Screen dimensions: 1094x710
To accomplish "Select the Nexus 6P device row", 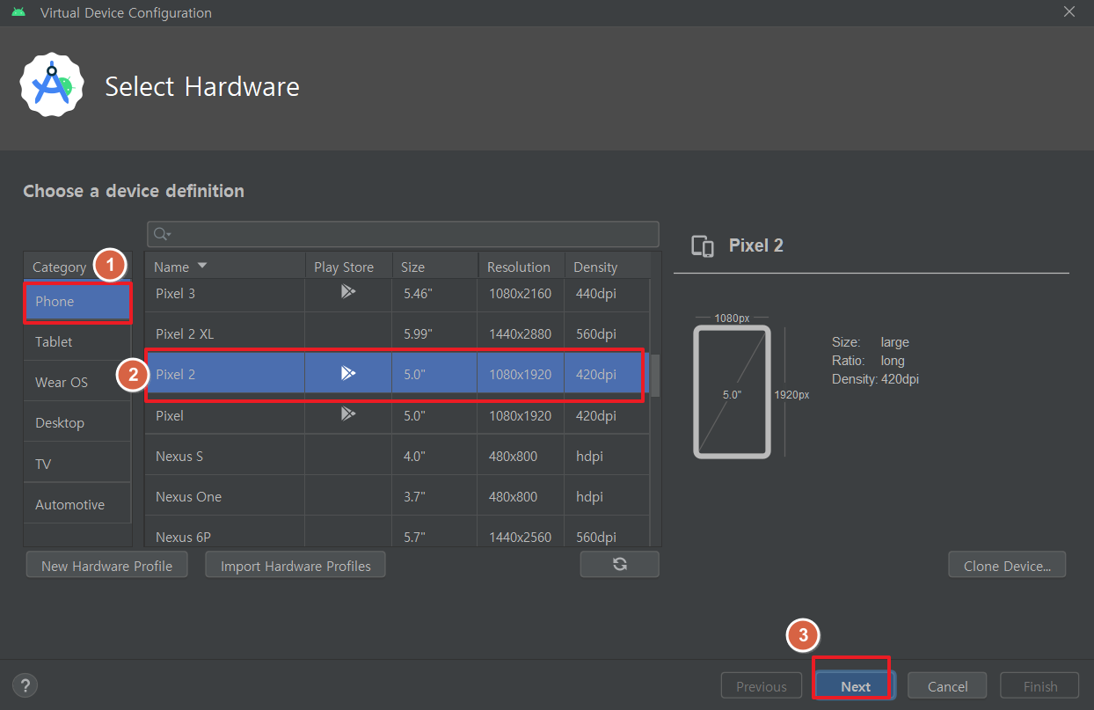I will [397, 533].
